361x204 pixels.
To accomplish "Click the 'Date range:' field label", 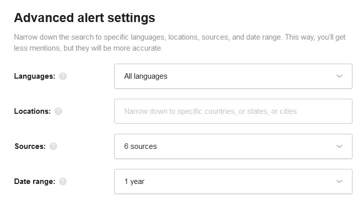I will point(35,181).
